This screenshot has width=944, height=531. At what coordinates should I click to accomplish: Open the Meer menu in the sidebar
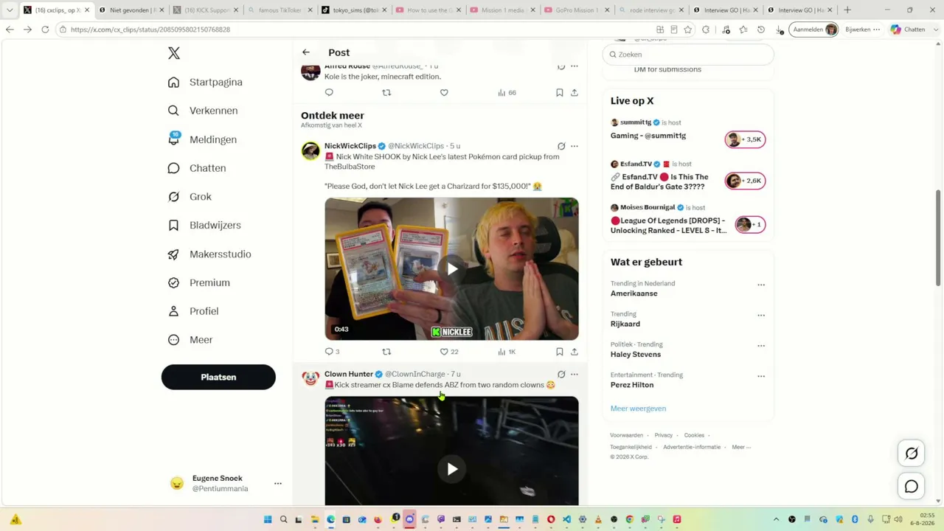coord(190,340)
